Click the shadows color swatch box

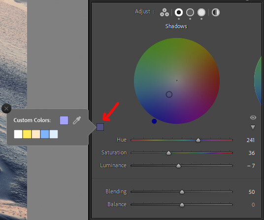coord(100,127)
